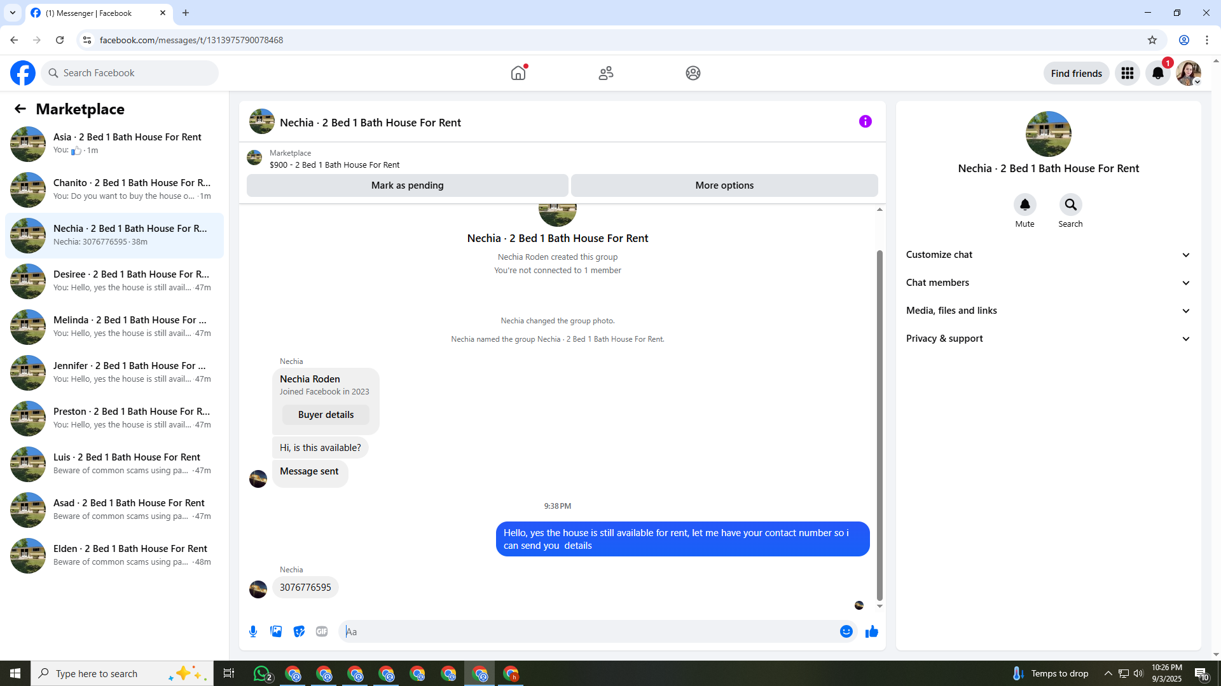This screenshot has width=1221, height=686.
Task: Open the Preston rental conversation
Action: [x=114, y=419]
